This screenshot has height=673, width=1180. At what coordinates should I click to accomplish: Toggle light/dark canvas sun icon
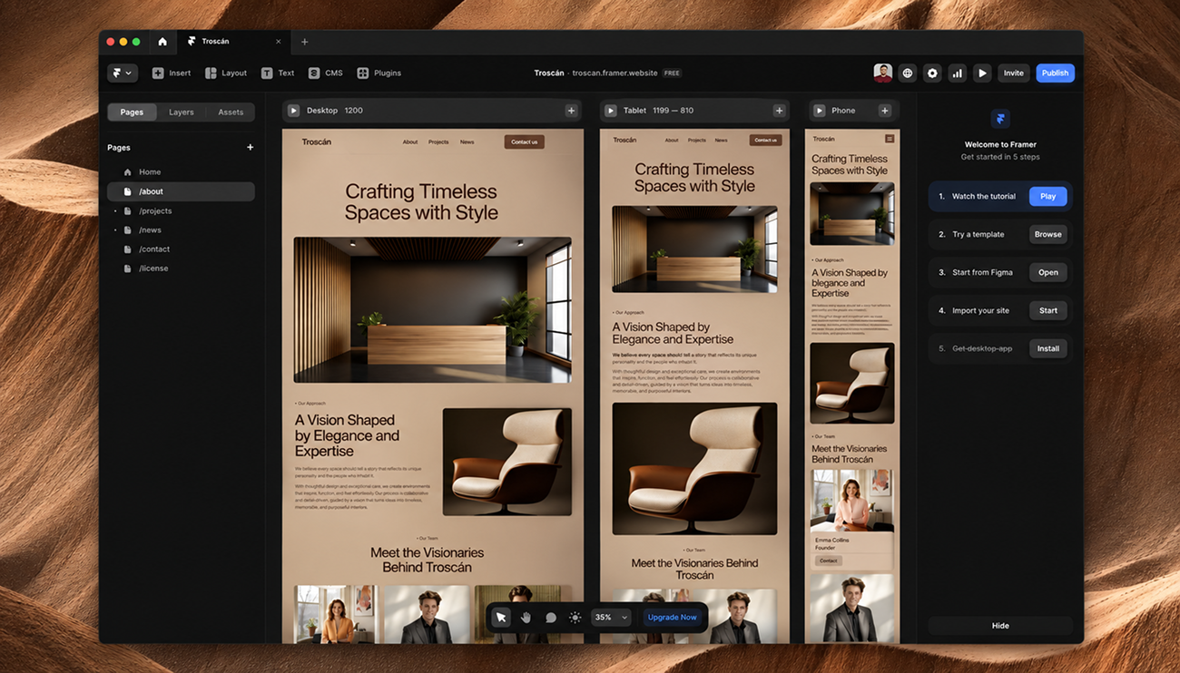click(575, 618)
